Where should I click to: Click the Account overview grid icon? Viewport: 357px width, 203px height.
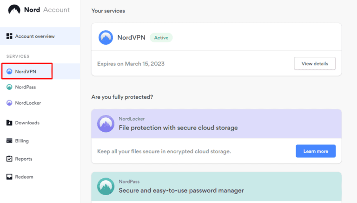point(9,36)
